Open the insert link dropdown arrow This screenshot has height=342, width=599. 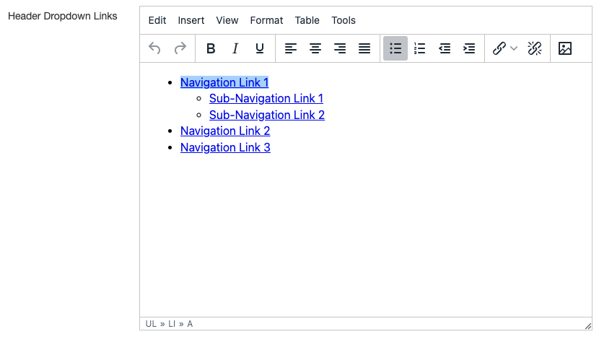tap(514, 48)
